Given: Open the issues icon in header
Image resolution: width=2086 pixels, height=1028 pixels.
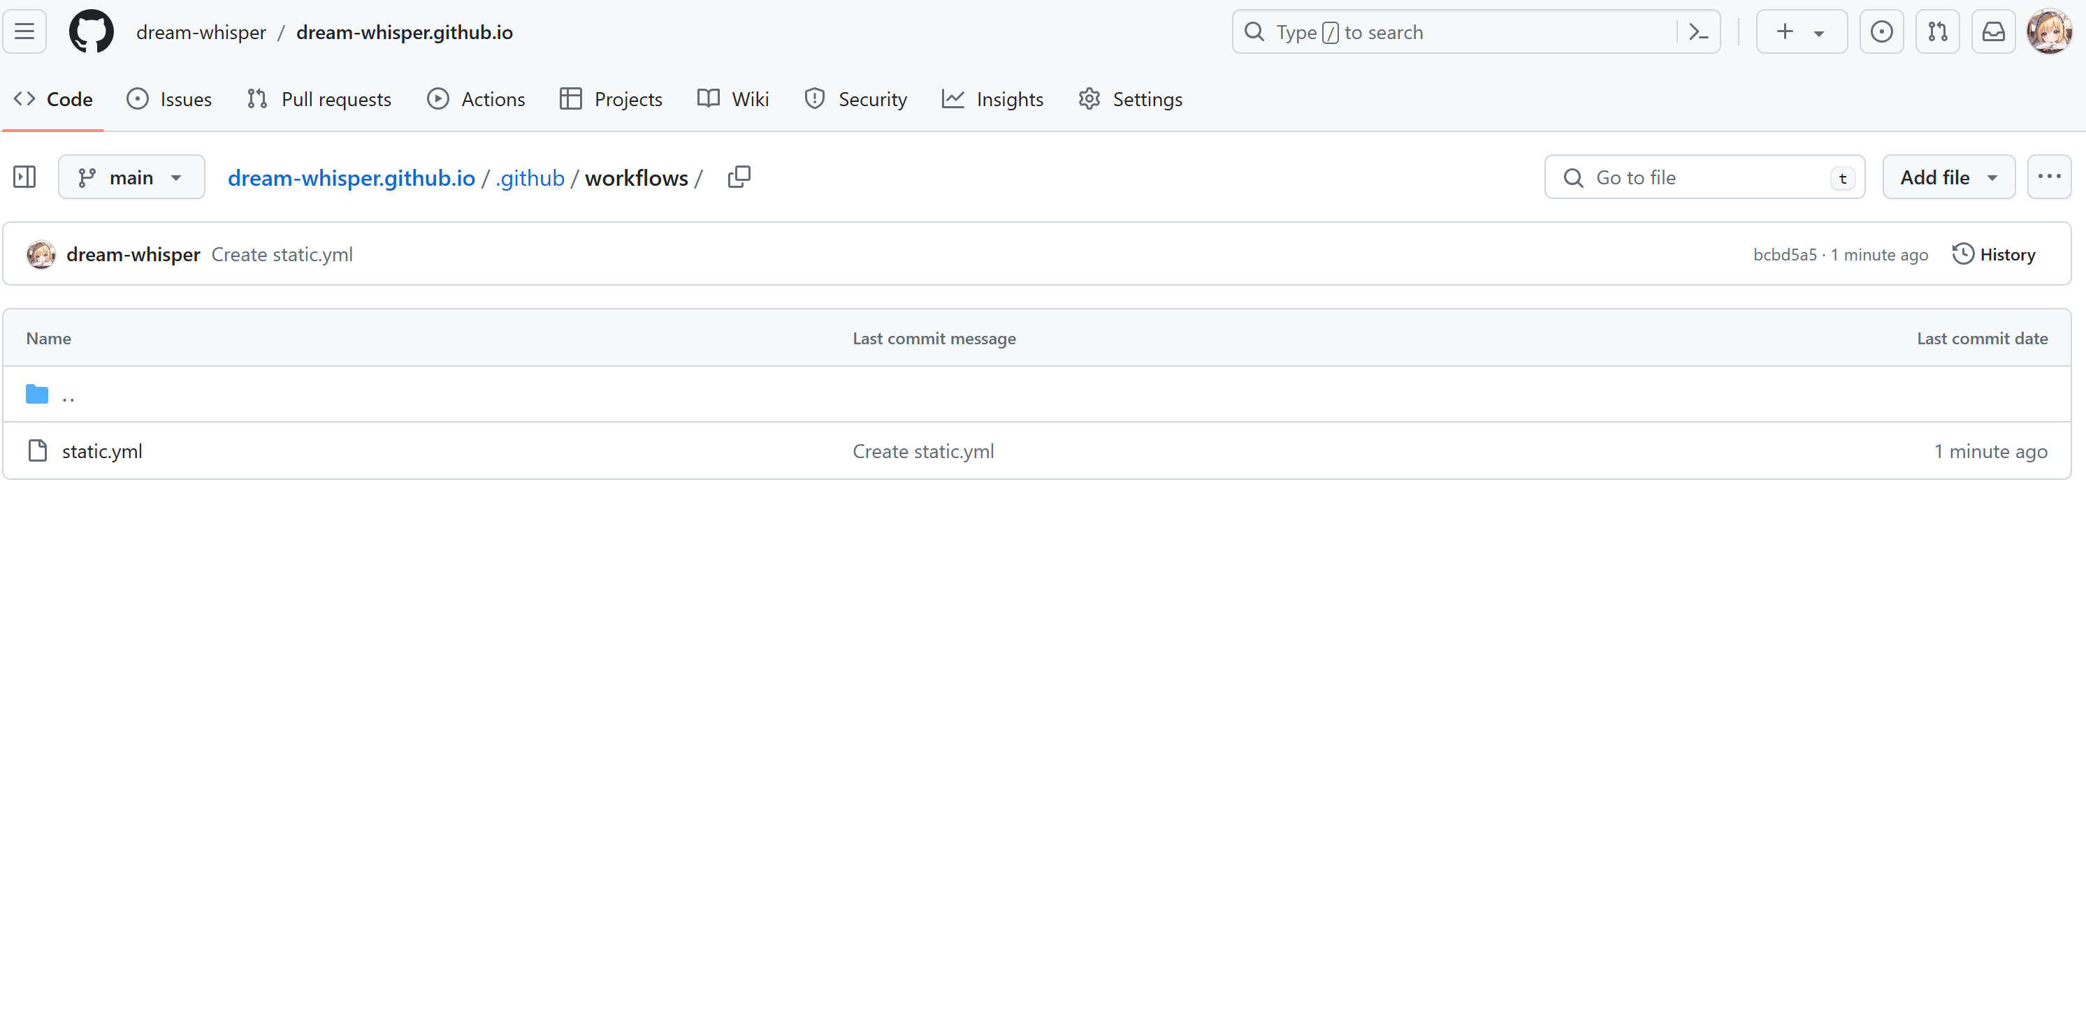Looking at the screenshot, I should pos(1881,31).
